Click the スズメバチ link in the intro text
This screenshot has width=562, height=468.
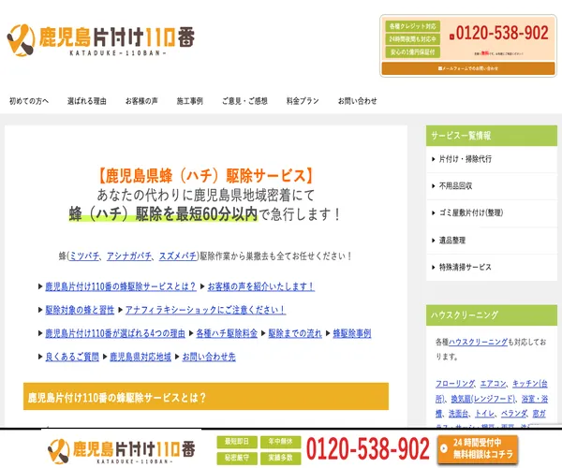(177, 256)
